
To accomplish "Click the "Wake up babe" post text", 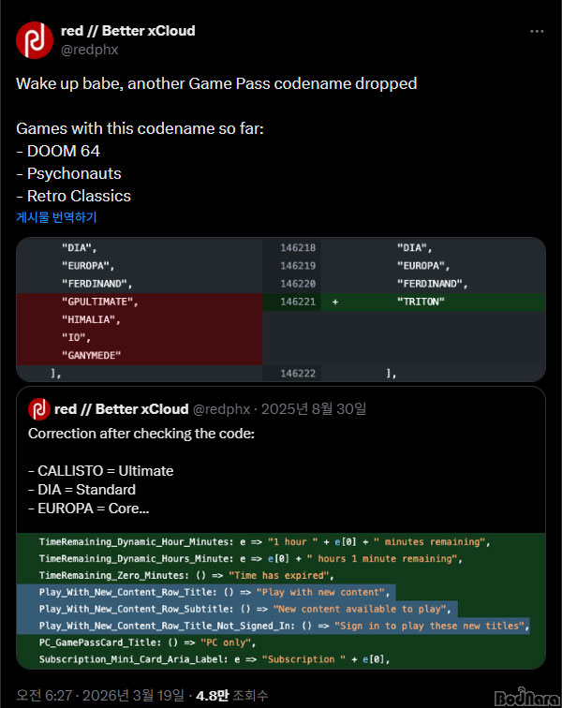I will pos(215,83).
